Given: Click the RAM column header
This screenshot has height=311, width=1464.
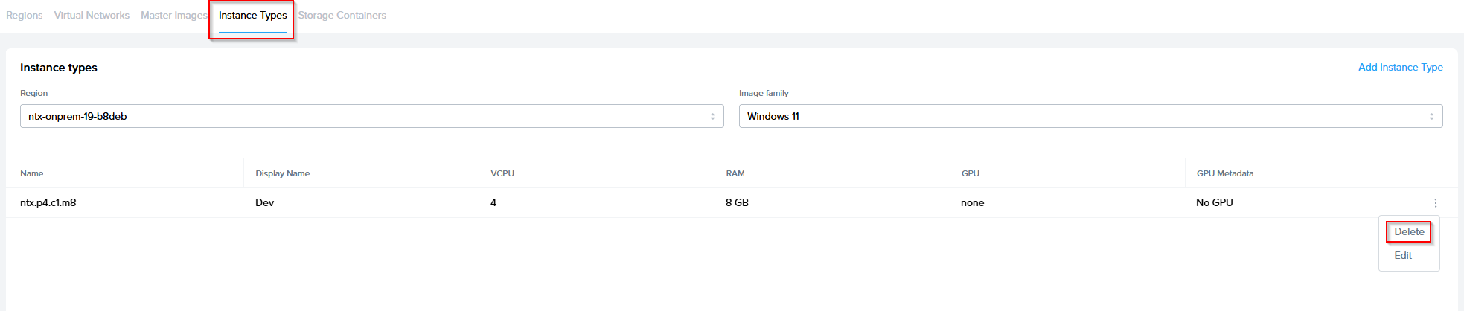Looking at the screenshot, I should tap(735, 173).
